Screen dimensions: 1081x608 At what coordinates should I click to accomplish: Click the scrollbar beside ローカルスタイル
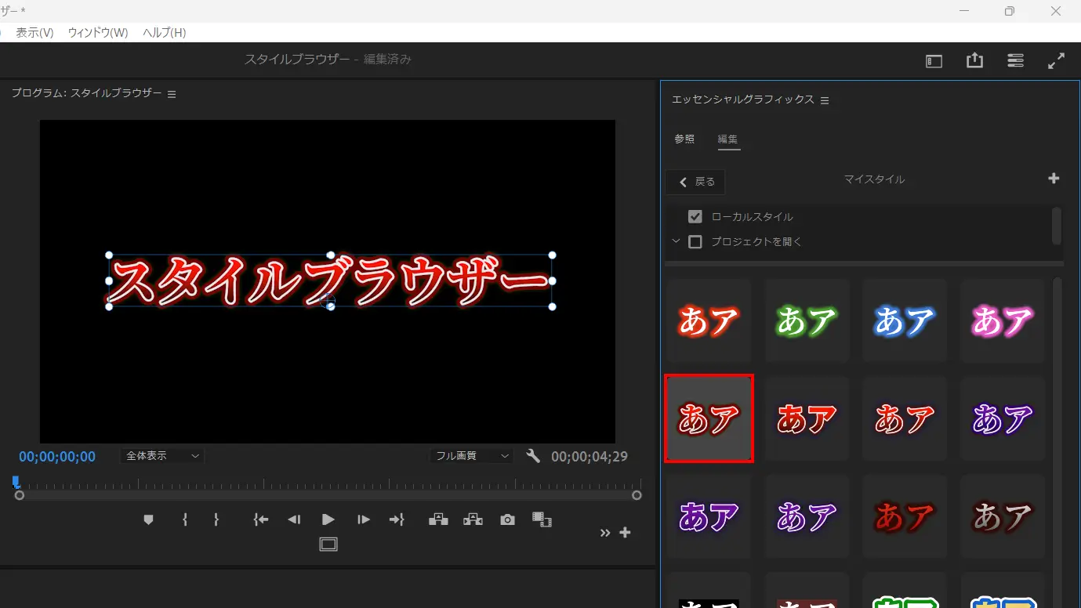click(1057, 226)
